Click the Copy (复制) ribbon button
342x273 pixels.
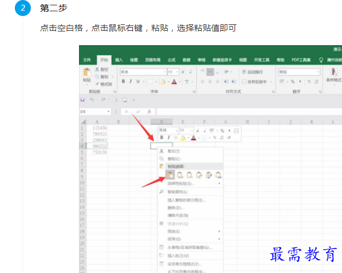(x=102, y=77)
